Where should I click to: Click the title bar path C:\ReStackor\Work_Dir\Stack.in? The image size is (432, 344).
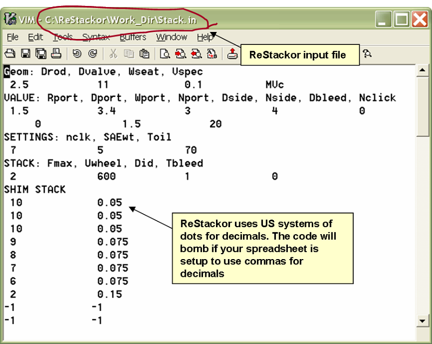point(120,20)
